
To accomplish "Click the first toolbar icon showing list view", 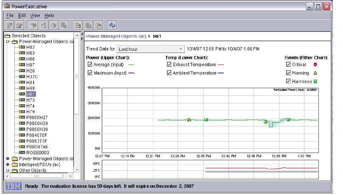I will pos(9,25).
